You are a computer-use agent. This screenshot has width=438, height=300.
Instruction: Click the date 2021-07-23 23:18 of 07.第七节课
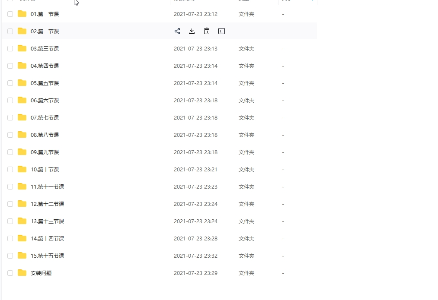pyautogui.click(x=195, y=118)
